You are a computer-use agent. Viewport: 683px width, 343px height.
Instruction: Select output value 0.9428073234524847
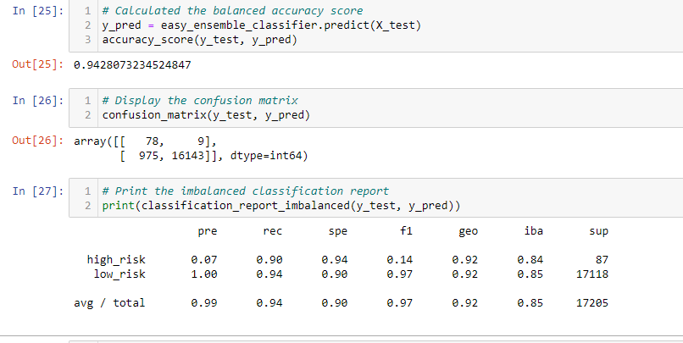(x=132, y=65)
